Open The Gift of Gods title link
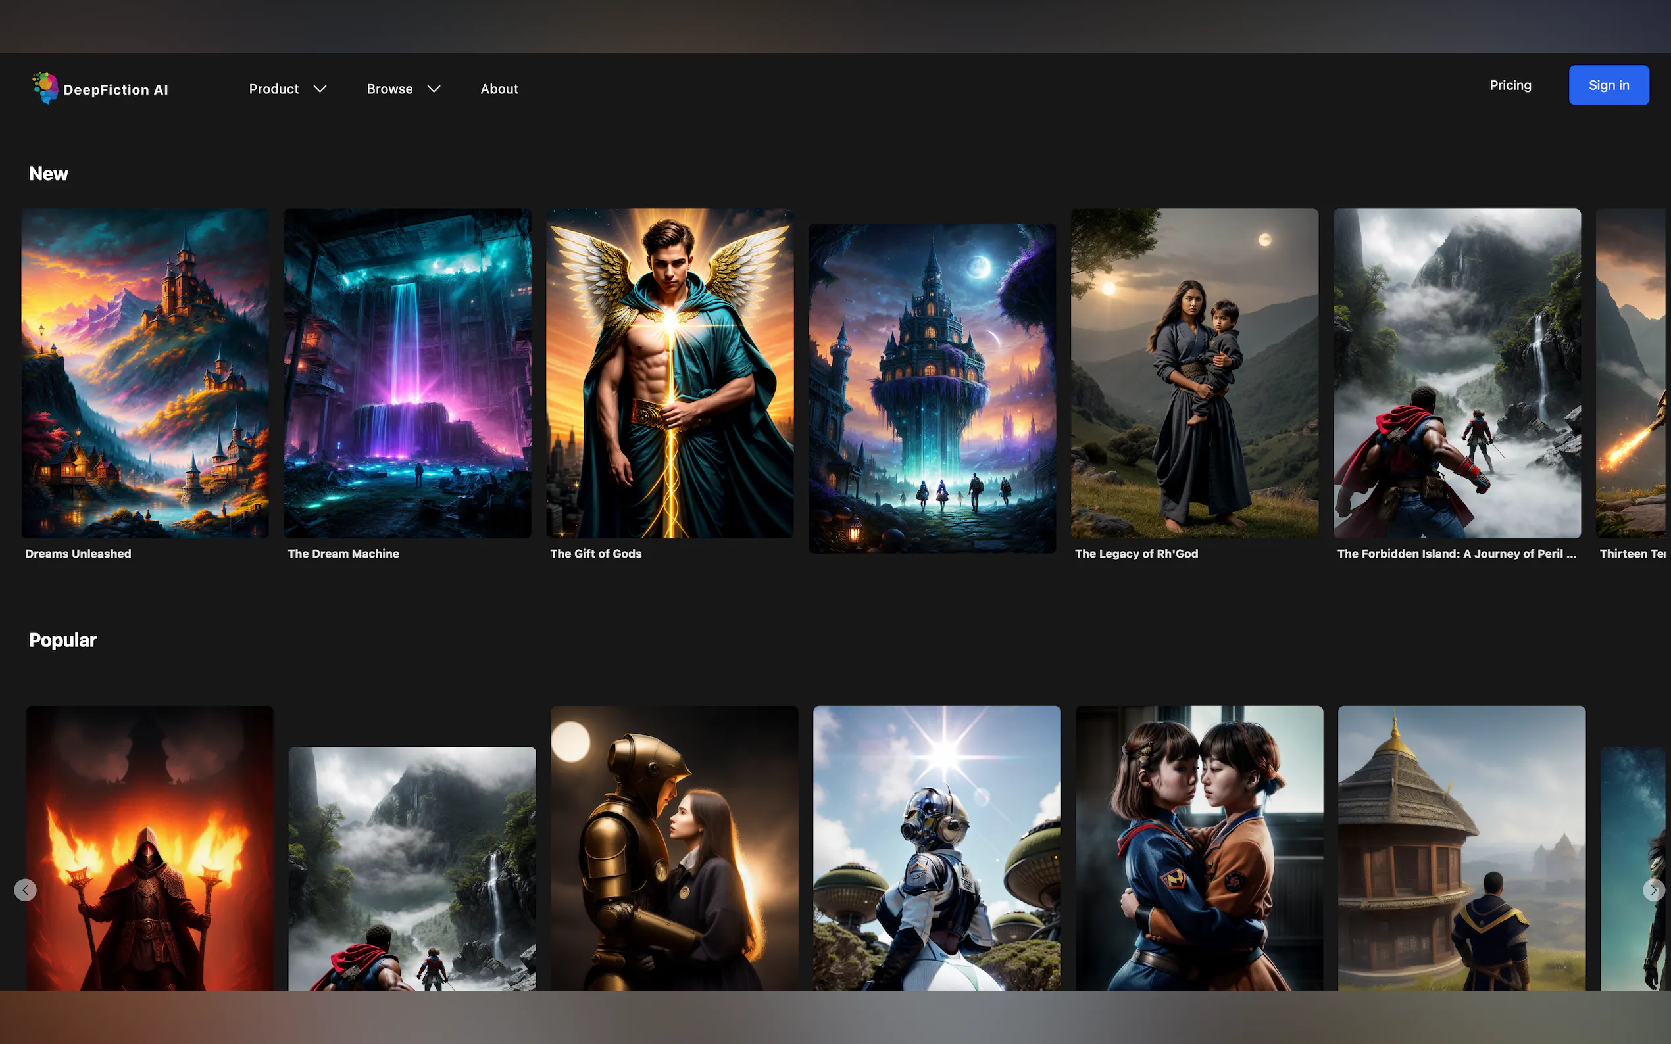This screenshot has width=1671, height=1044. click(x=595, y=554)
